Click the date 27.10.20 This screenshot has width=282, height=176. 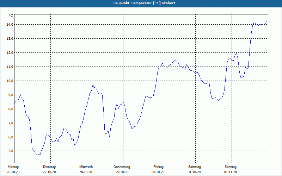pos(49,172)
